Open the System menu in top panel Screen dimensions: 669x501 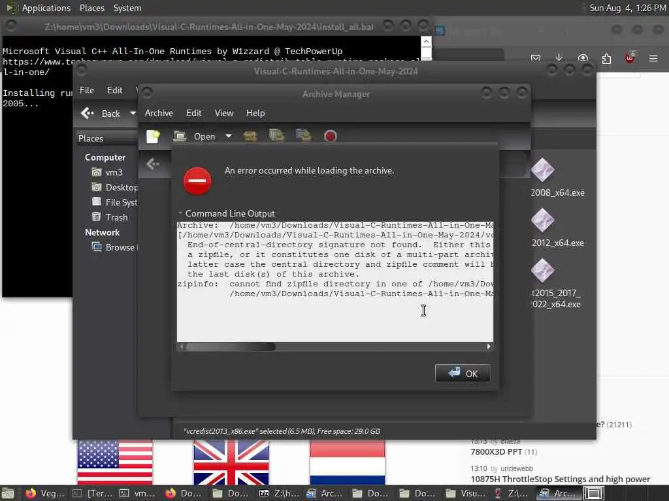point(127,8)
